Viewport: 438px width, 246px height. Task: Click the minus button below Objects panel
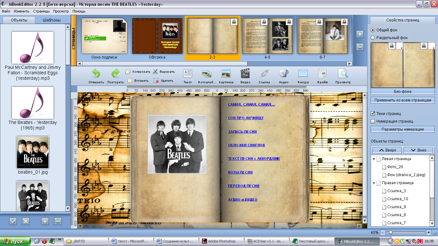point(58,221)
